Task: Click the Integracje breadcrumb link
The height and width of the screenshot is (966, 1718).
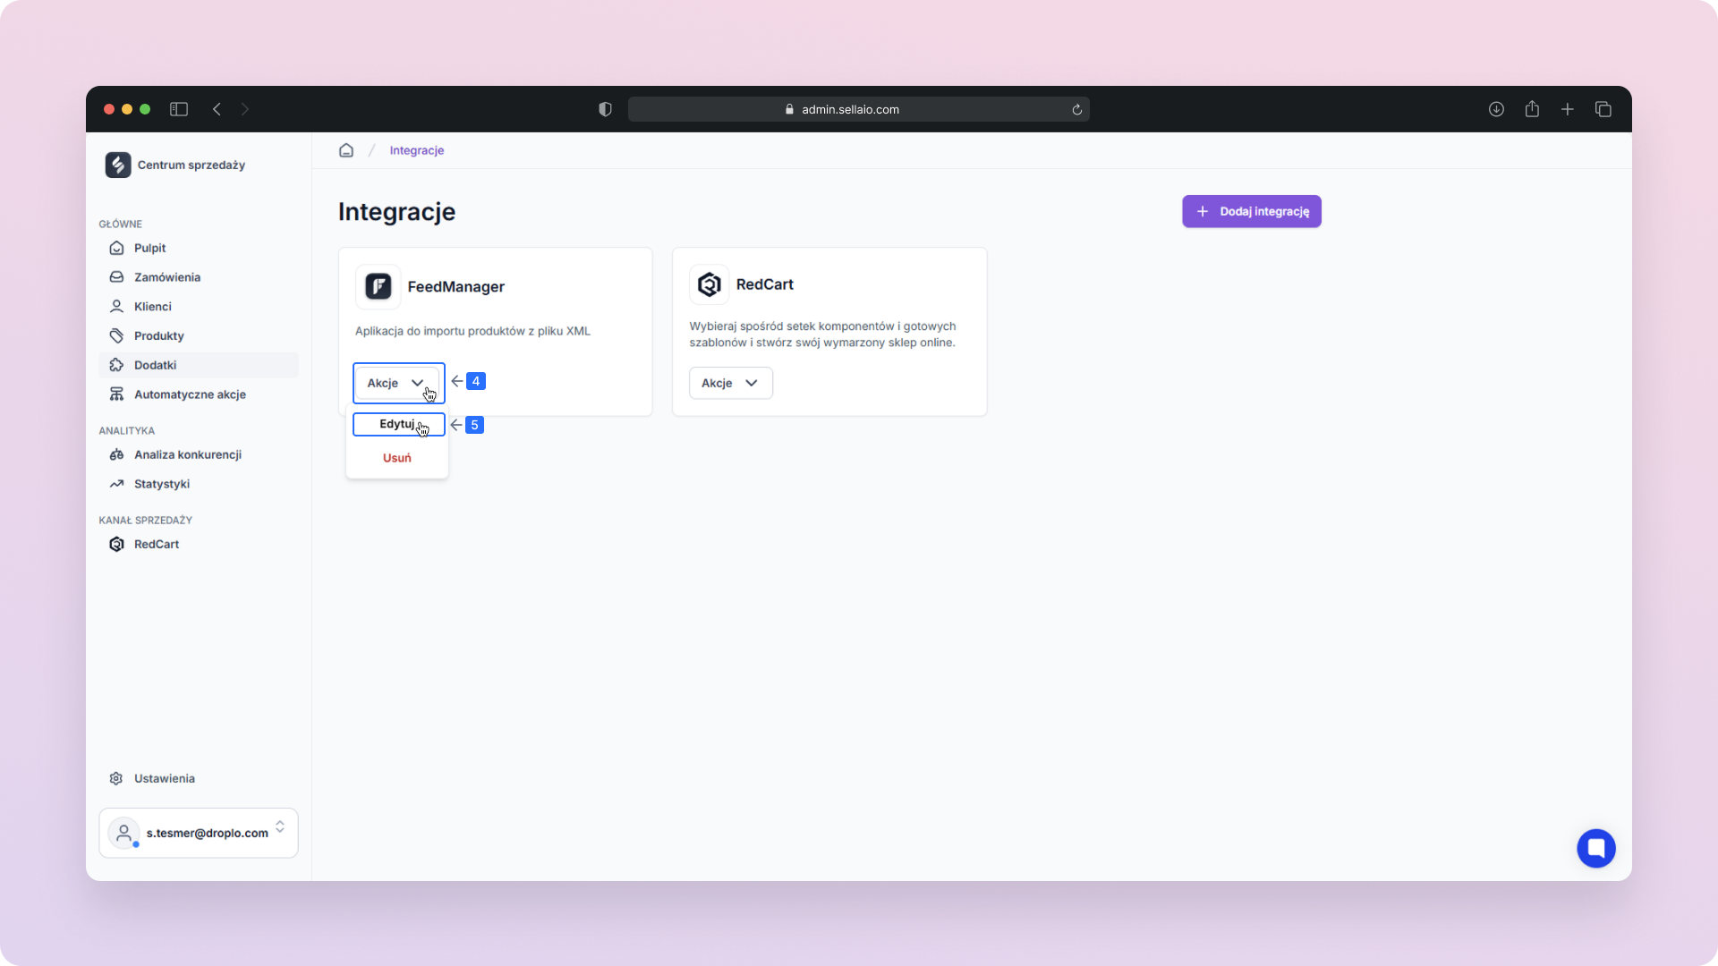Action: [x=417, y=150]
